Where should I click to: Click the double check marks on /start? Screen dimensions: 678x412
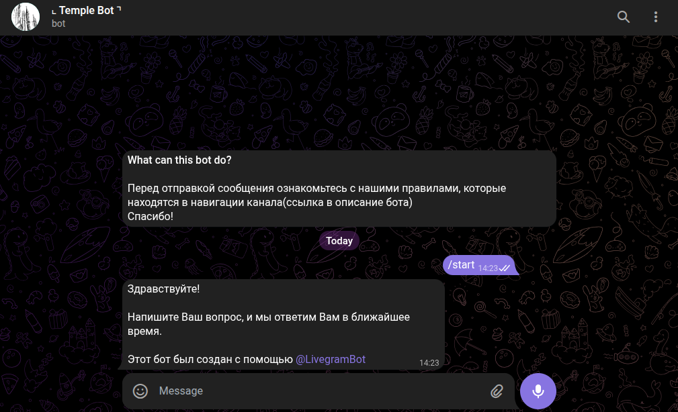pyautogui.click(x=505, y=268)
